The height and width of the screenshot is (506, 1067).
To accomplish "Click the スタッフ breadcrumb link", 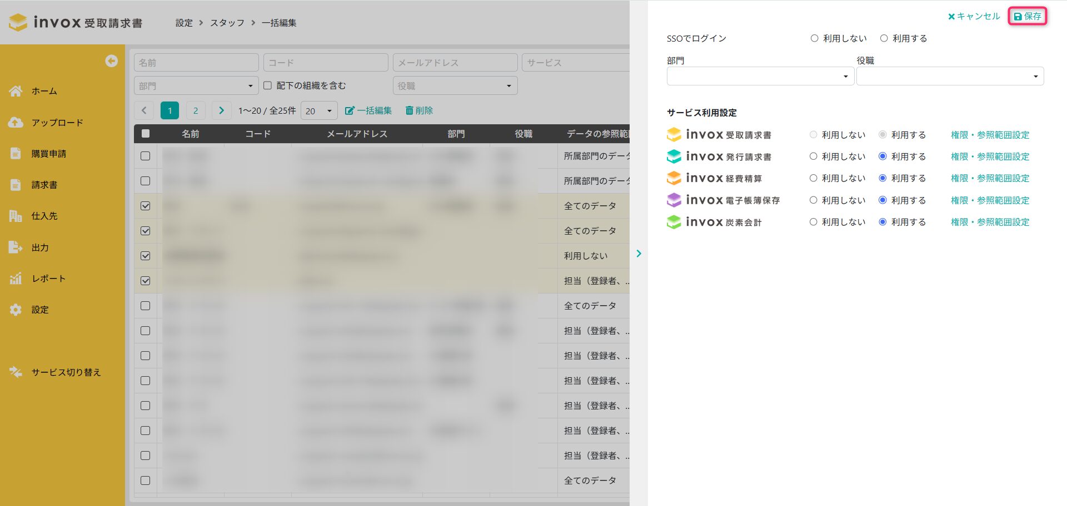I will pos(227,23).
